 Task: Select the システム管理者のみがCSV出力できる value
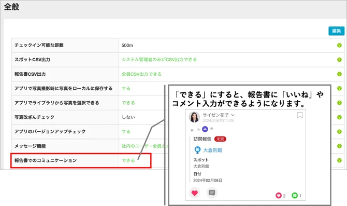point(159,60)
